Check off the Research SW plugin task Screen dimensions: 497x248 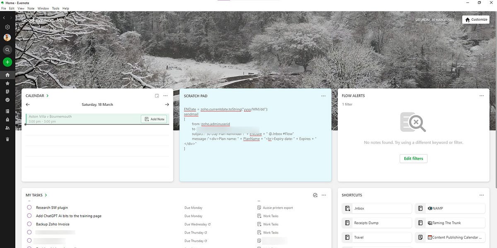point(29,207)
